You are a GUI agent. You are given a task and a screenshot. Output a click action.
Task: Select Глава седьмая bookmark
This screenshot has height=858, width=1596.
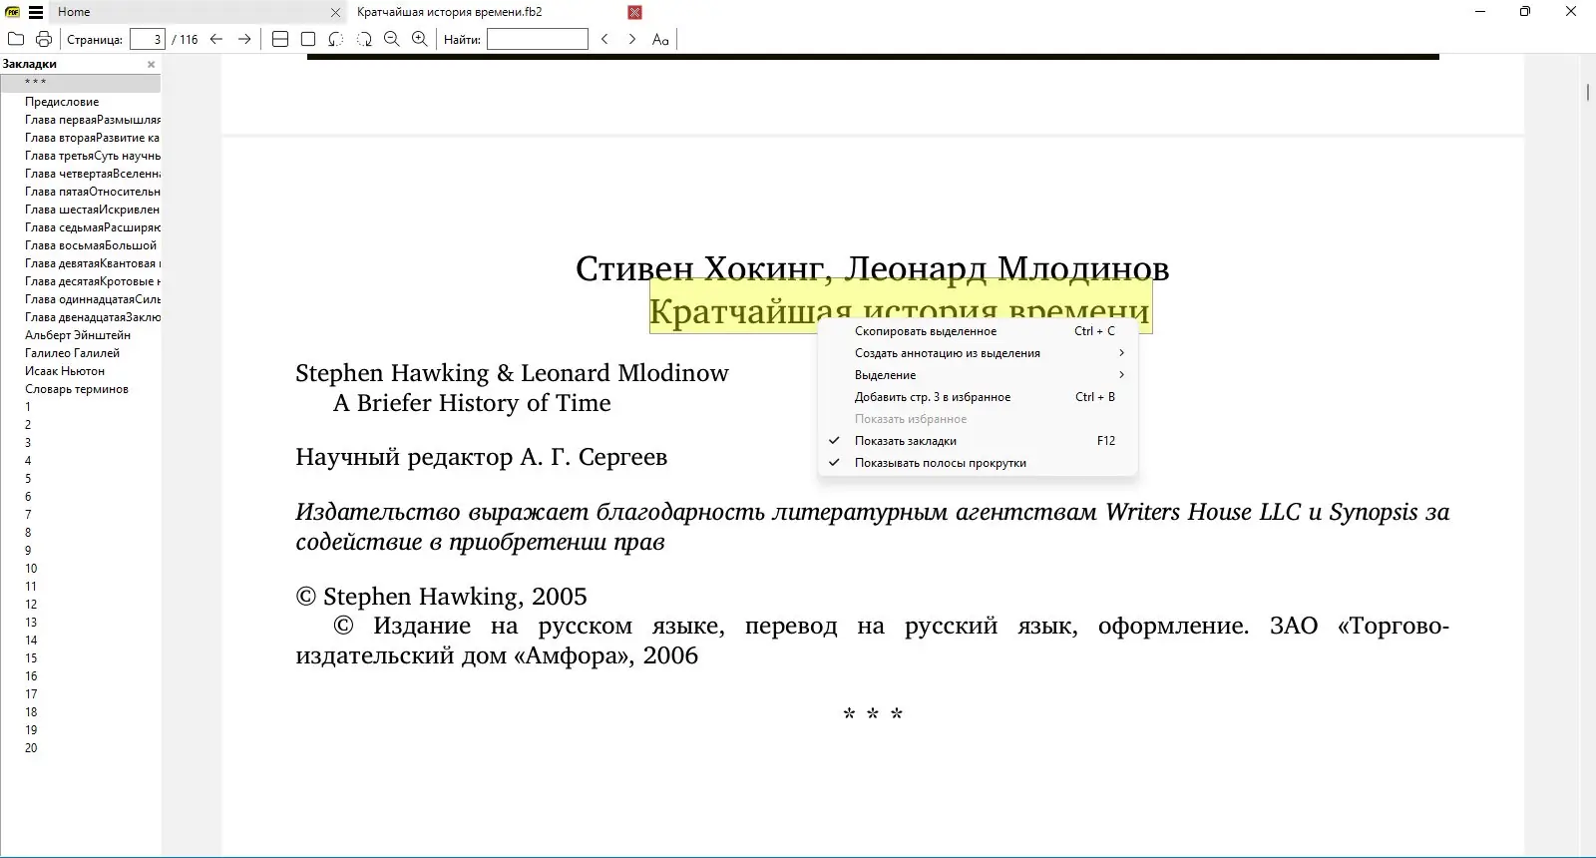click(93, 227)
